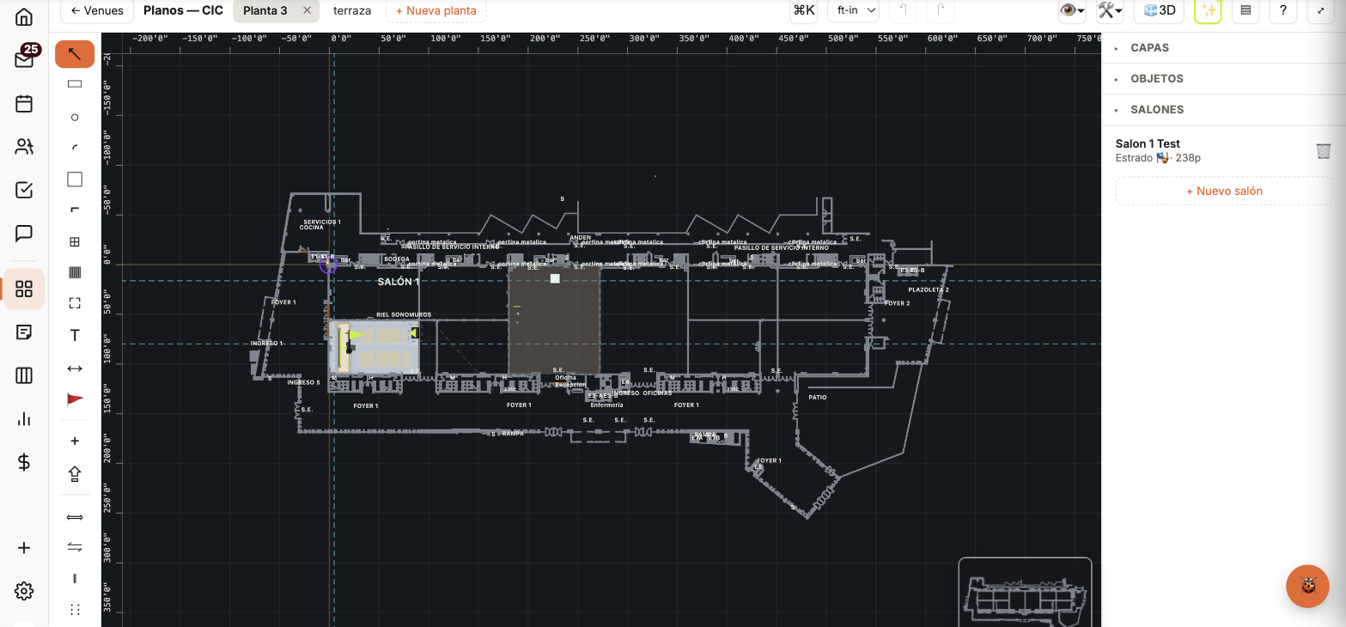1346x627 pixels.
Task: Click the vertical bar tool
Action: pos(75,578)
